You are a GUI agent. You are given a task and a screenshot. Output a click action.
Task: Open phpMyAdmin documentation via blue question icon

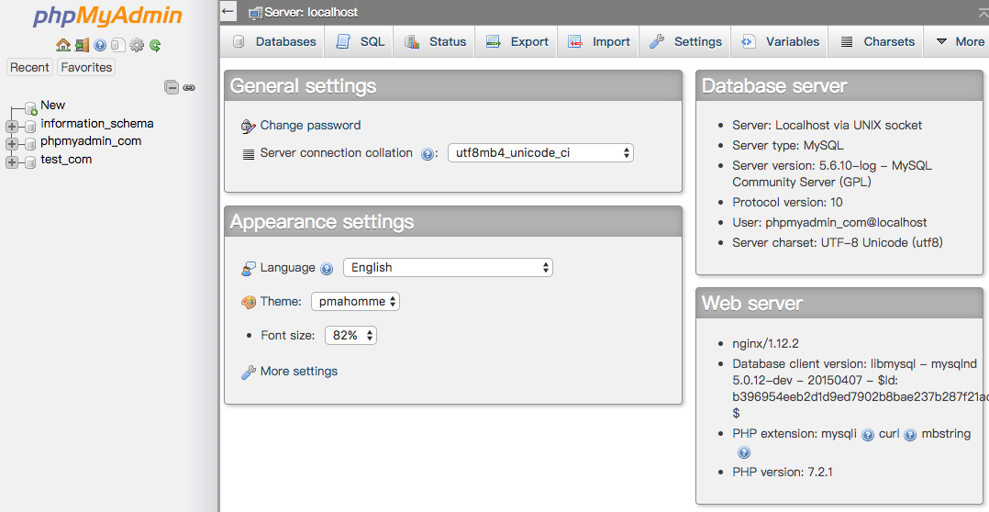100,45
